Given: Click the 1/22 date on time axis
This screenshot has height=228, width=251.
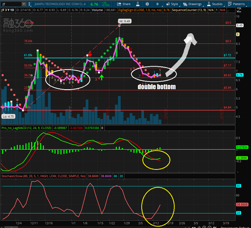Looking at the screenshot, I should [x=112, y=223].
